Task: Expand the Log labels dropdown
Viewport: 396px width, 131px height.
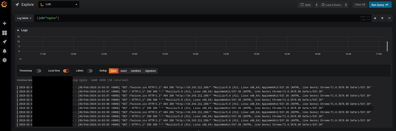Action: coord(24,18)
